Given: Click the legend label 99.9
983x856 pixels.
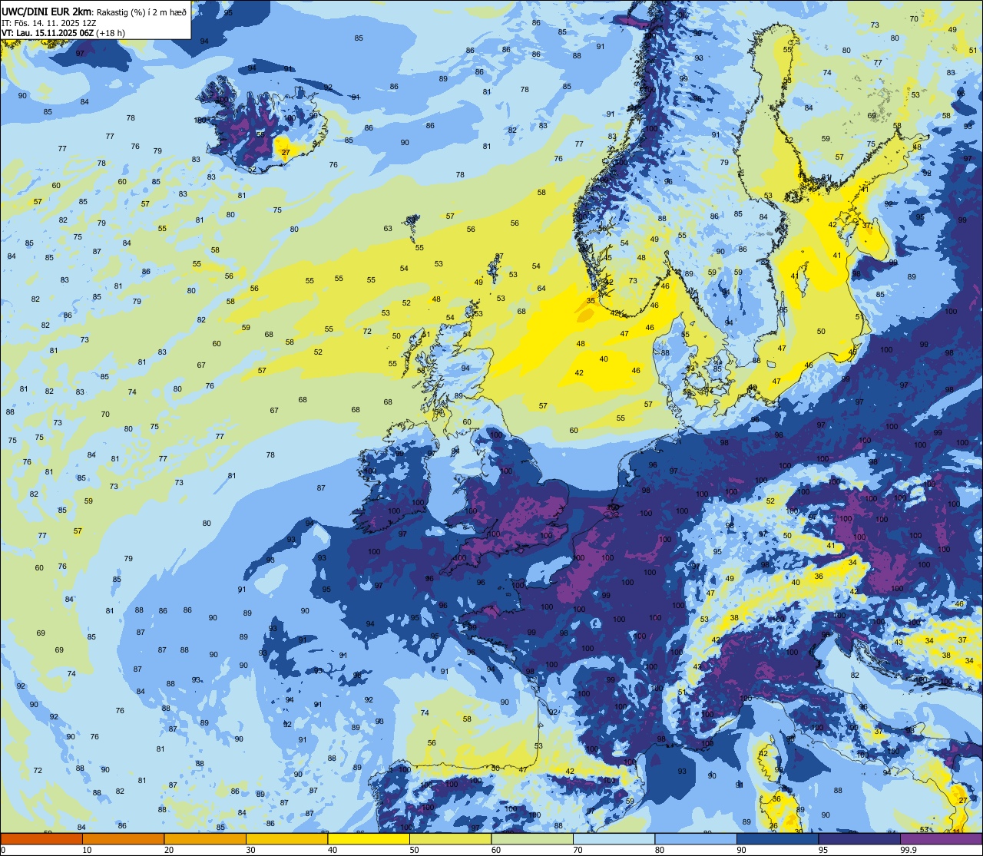Looking at the screenshot, I should tap(908, 850).
